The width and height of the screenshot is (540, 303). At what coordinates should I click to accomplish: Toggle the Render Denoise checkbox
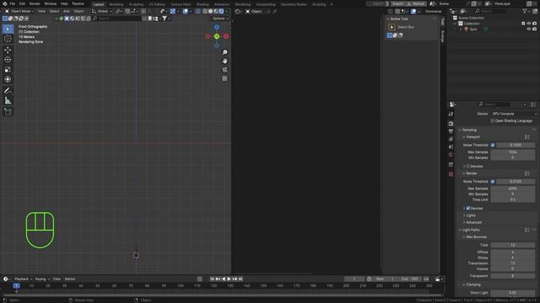(x=468, y=208)
